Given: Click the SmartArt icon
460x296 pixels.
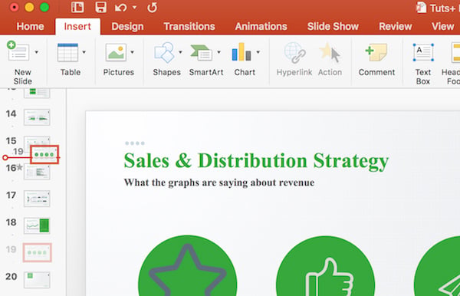Looking at the screenshot, I should click(x=202, y=52).
